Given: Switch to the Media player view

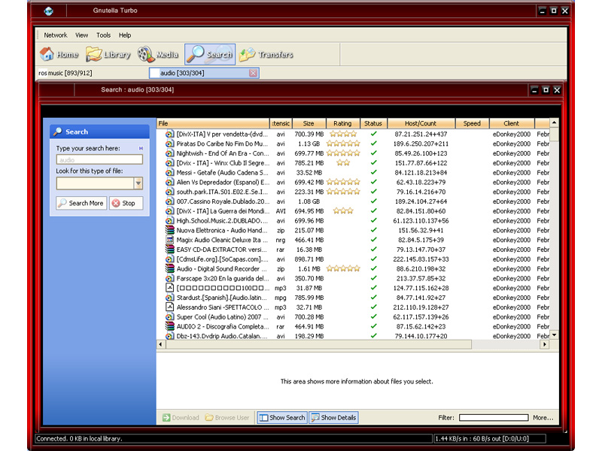Looking at the screenshot, I should coord(157,55).
